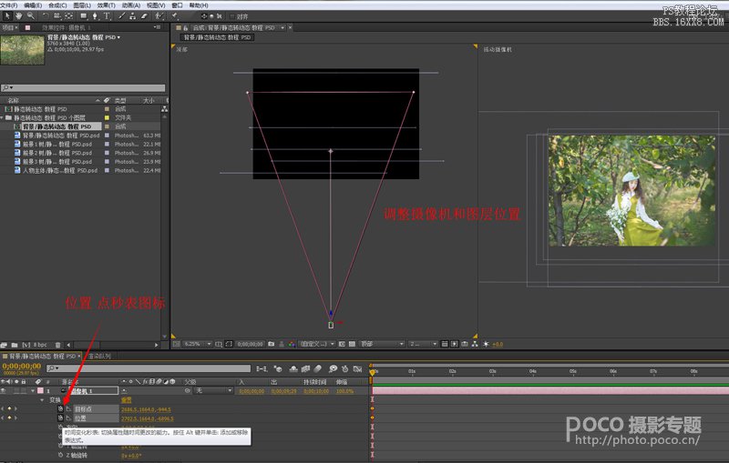Open the show channel RGB icon
The width and height of the screenshot is (729, 463).
pyautogui.click(x=292, y=344)
